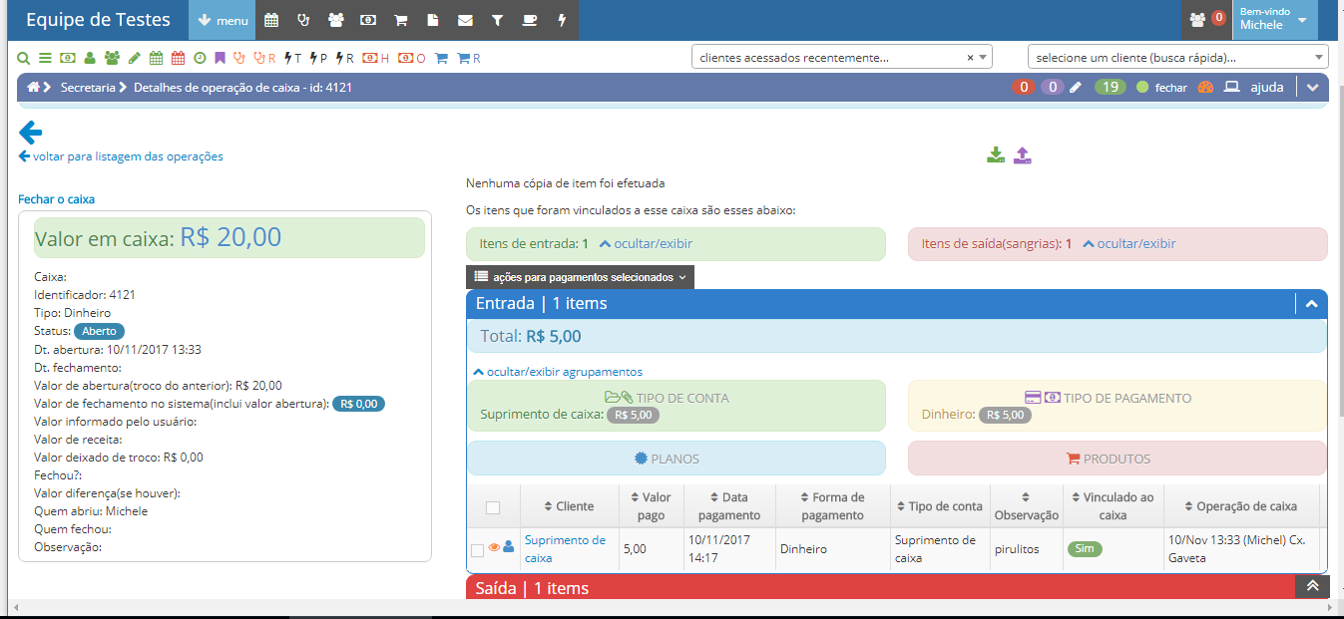Open the main 'menu' item
This screenshot has height=619, width=1344.
coord(223,20)
